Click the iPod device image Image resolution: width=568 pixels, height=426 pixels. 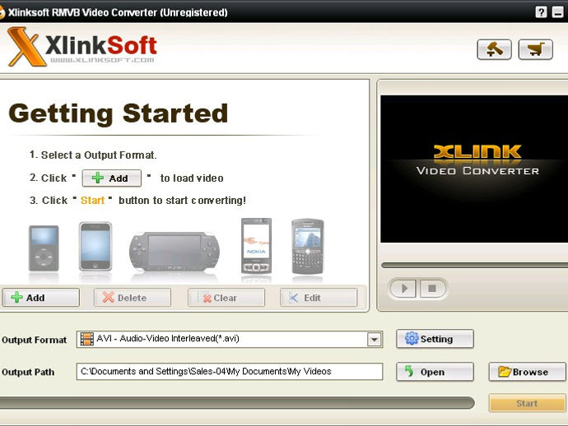pyautogui.click(x=44, y=248)
